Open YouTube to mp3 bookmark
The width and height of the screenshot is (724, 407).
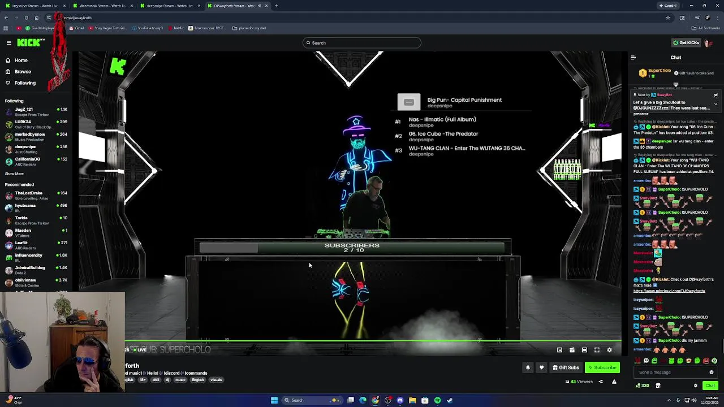point(148,28)
